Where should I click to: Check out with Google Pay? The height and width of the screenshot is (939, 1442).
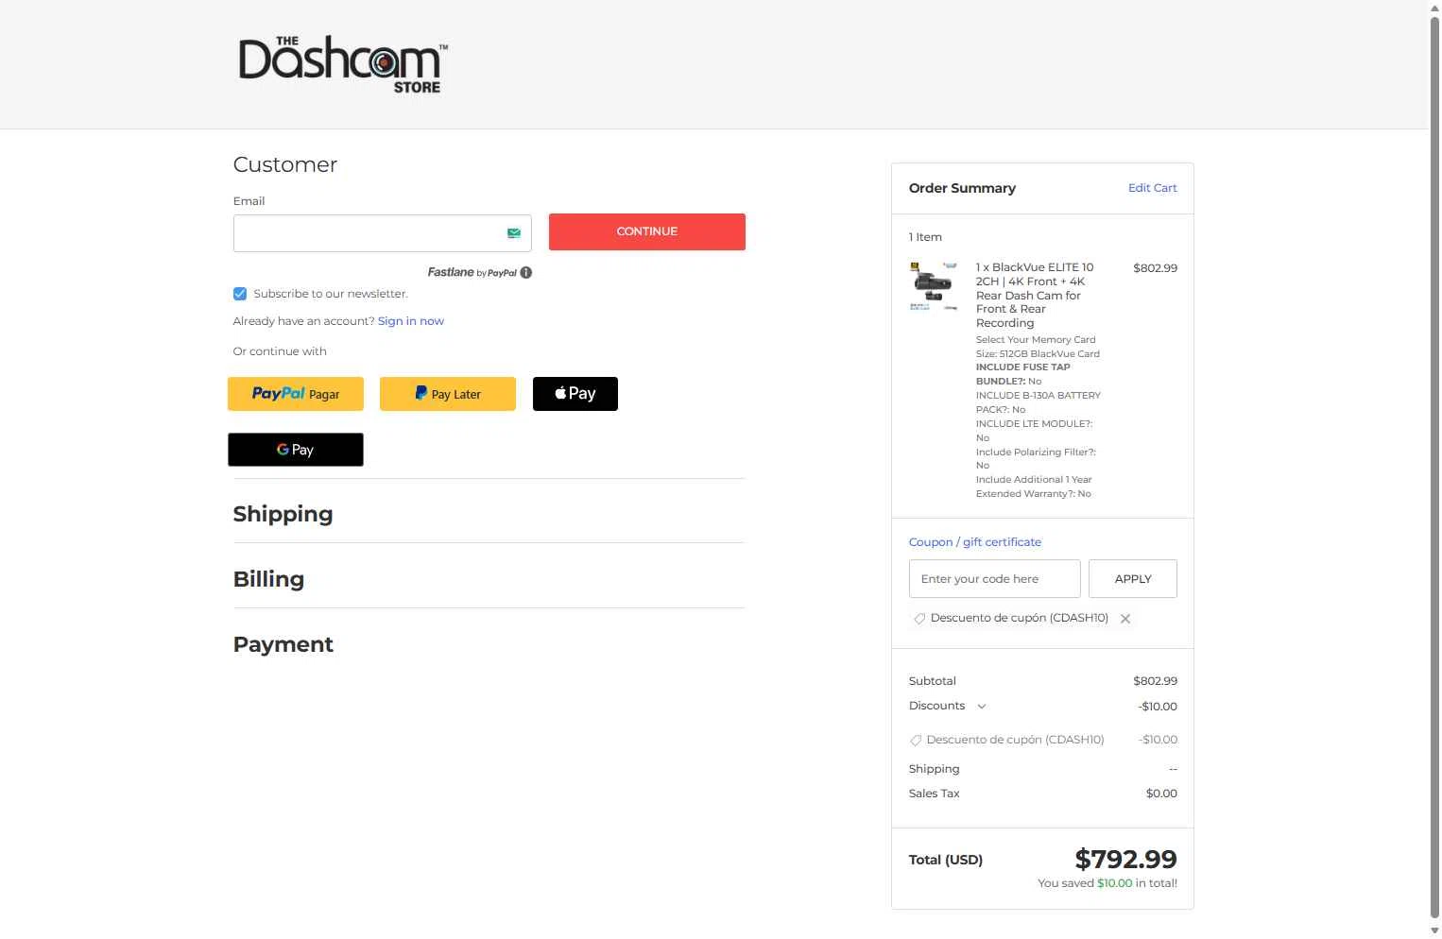click(296, 450)
